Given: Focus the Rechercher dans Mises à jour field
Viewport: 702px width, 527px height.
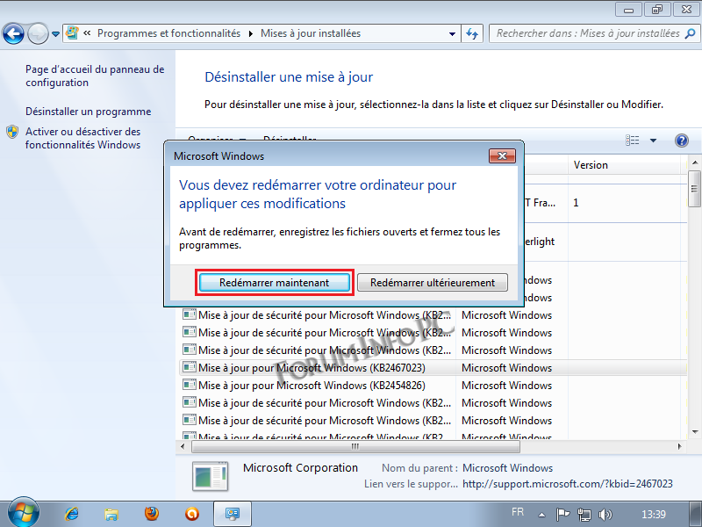Looking at the screenshot, I should click(x=586, y=33).
